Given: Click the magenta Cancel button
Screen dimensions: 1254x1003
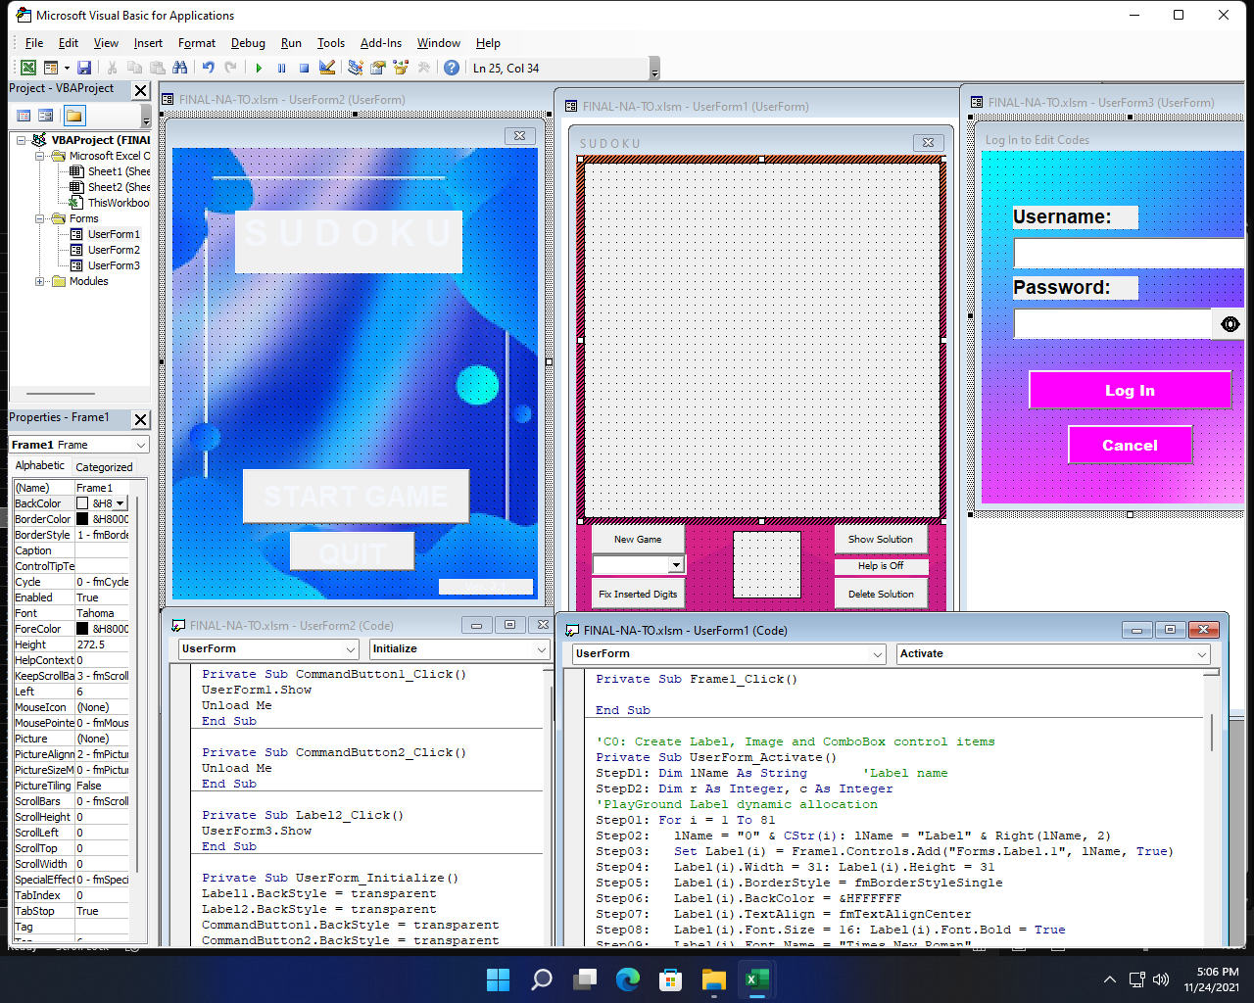Looking at the screenshot, I should 1130,445.
